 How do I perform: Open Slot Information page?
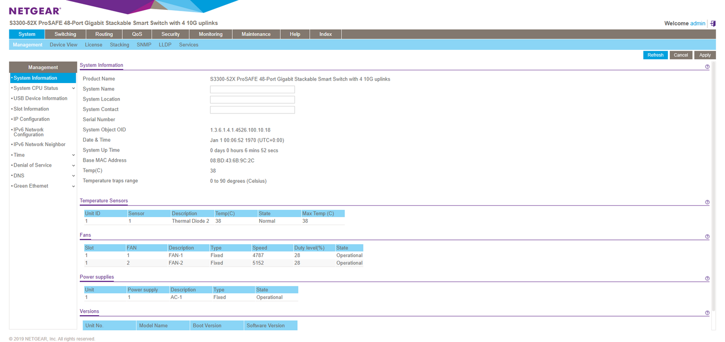click(31, 109)
